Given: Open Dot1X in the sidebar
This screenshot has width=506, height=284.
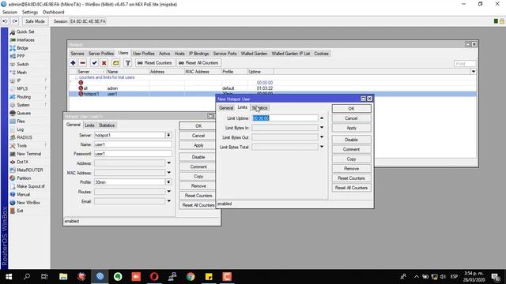Looking at the screenshot, I should point(23,162).
